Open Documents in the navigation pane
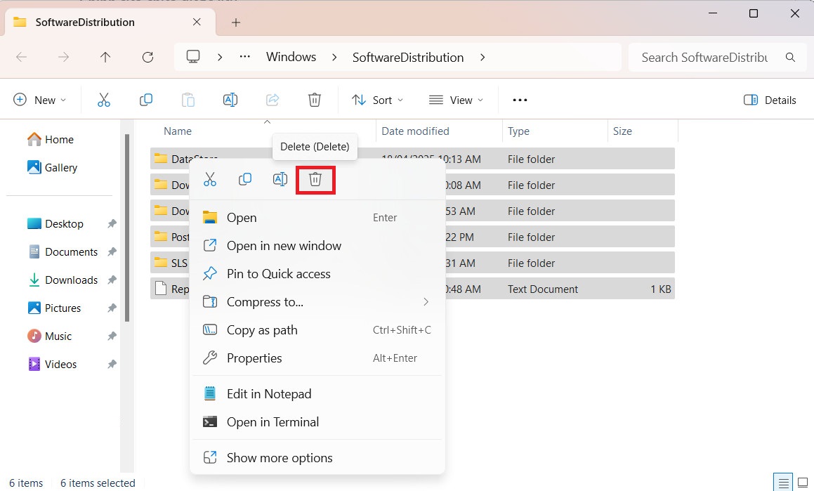The height and width of the screenshot is (491, 814). tap(63, 251)
